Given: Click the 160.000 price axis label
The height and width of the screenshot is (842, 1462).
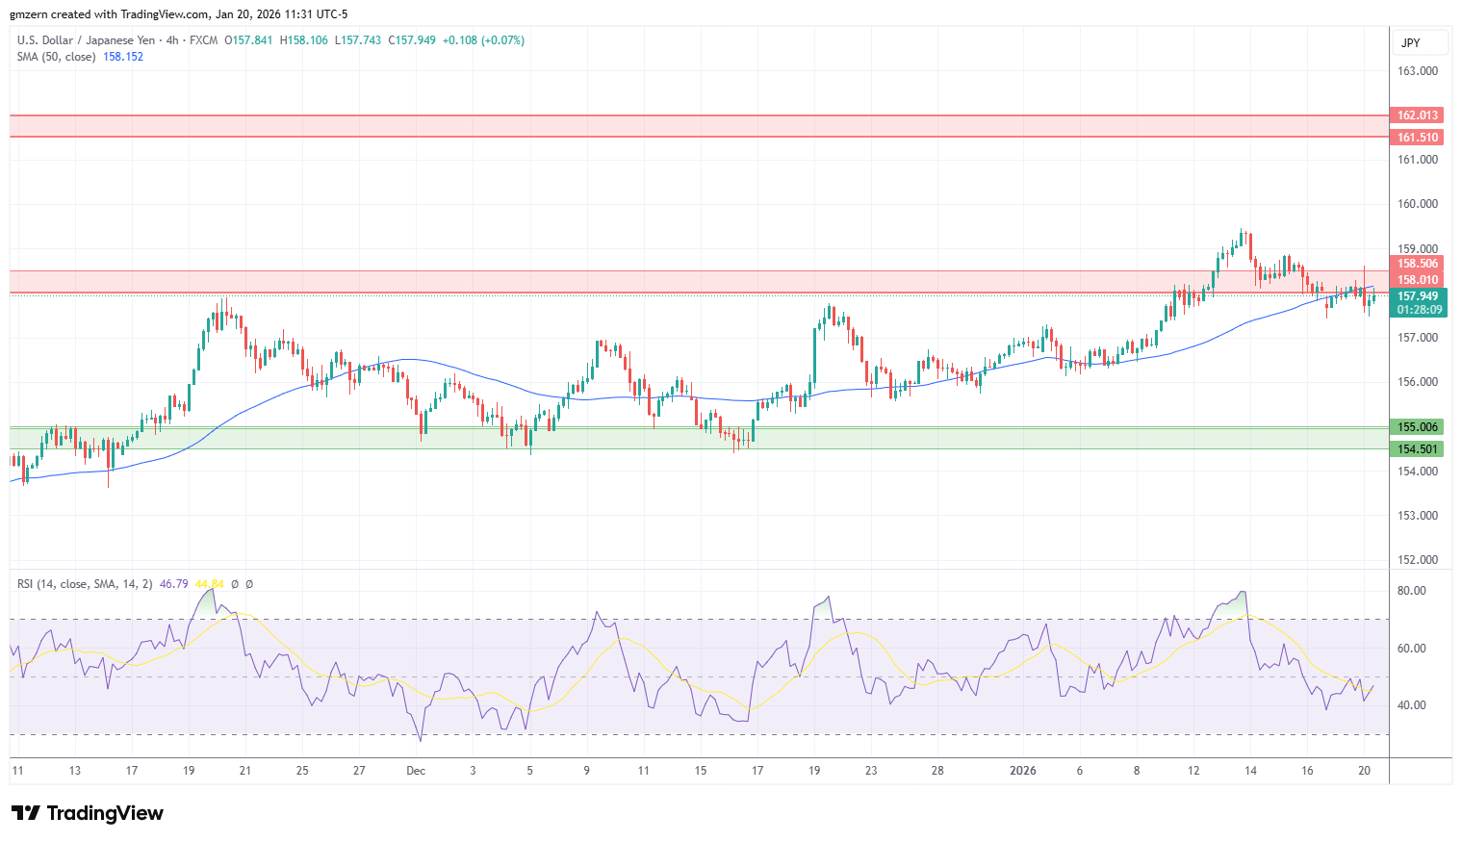Looking at the screenshot, I should click(1418, 204).
